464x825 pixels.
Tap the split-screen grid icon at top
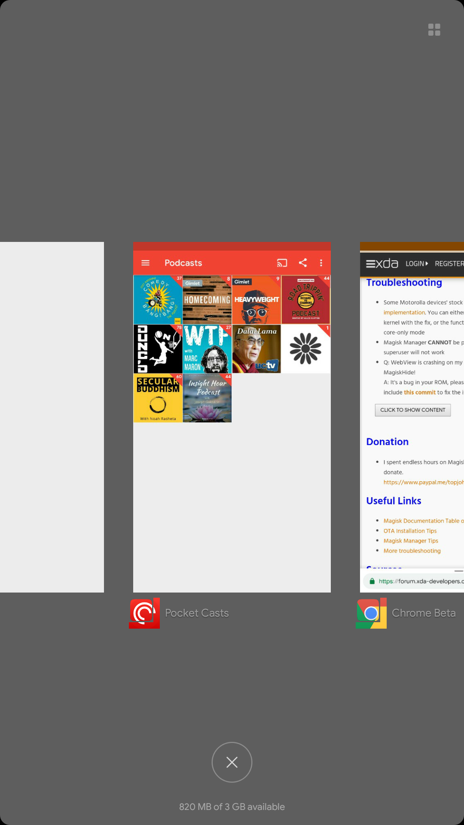pyautogui.click(x=434, y=30)
